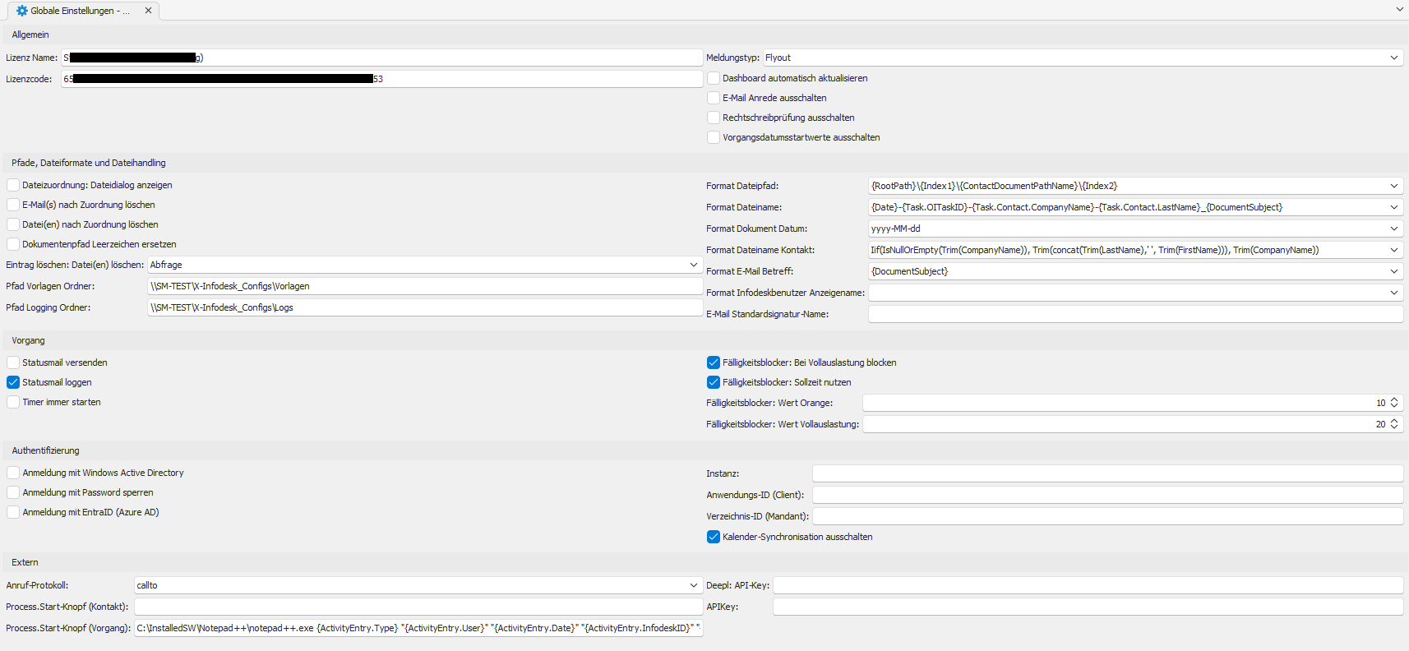Enable Dashboard automatisch aktualisieren
The image size is (1409, 651).
714,78
